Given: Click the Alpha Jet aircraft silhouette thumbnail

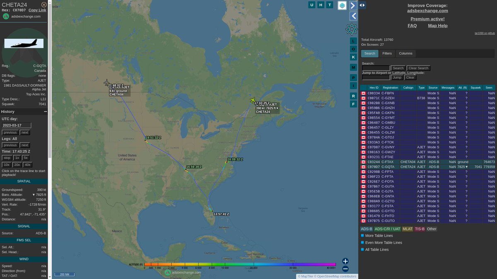Looking at the screenshot, I should (24, 43).
